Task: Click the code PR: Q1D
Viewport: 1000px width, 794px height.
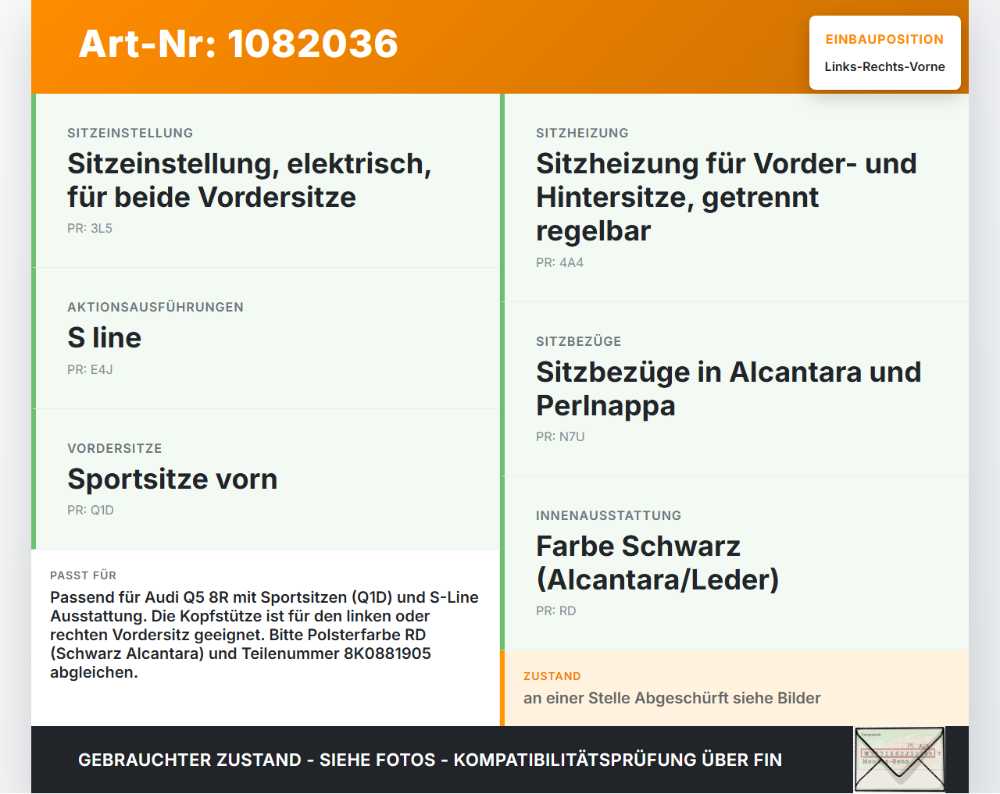Action: [91, 511]
